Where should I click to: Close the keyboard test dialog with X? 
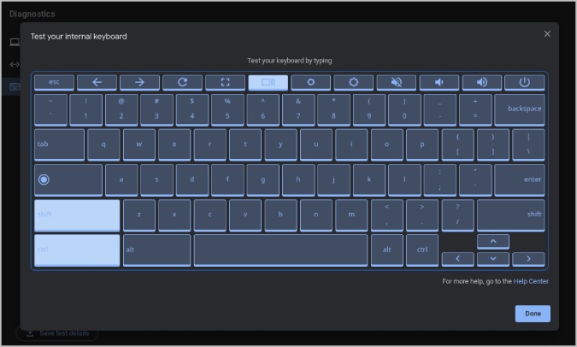[547, 34]
